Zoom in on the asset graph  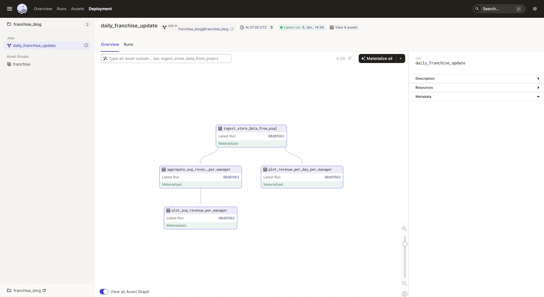tap(405, 229)
